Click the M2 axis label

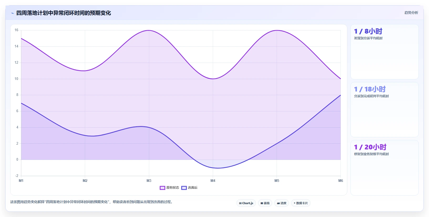tap(85, 181)
